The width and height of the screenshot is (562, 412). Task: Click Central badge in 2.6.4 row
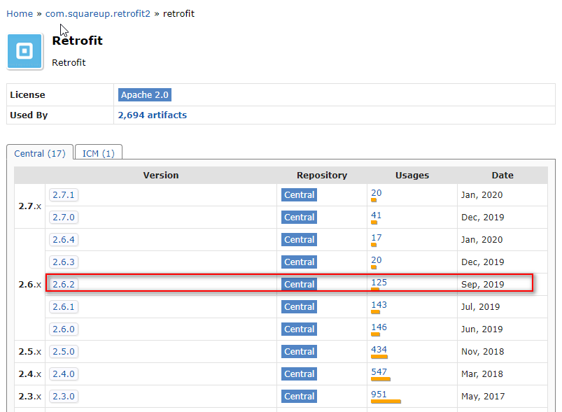pyautogui.click(x=299, y=240)
